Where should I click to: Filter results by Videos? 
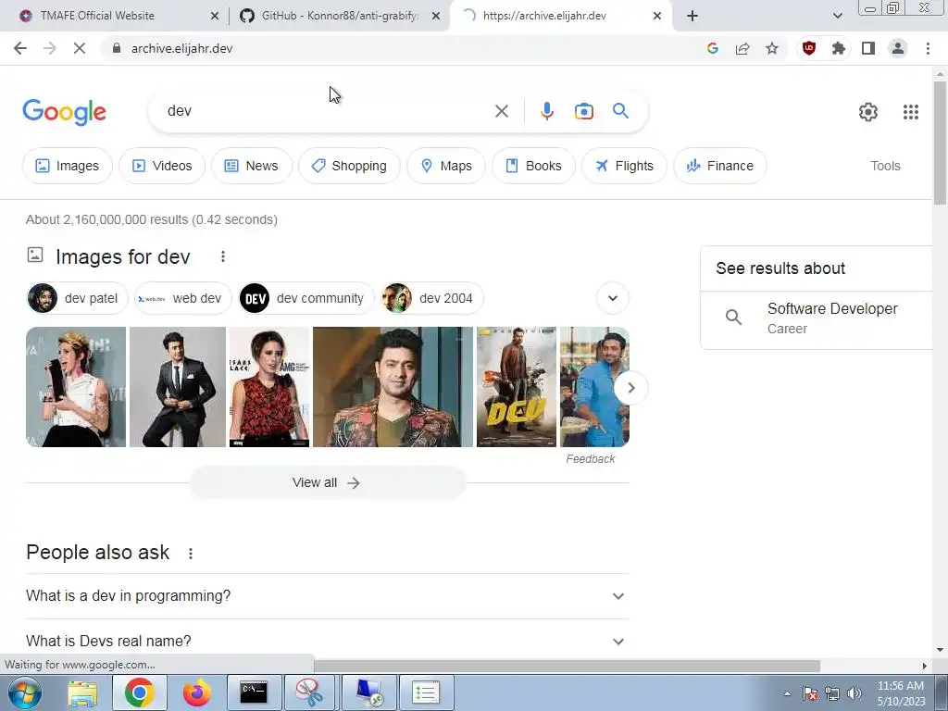pyautogui.click(x=162, y=166)
